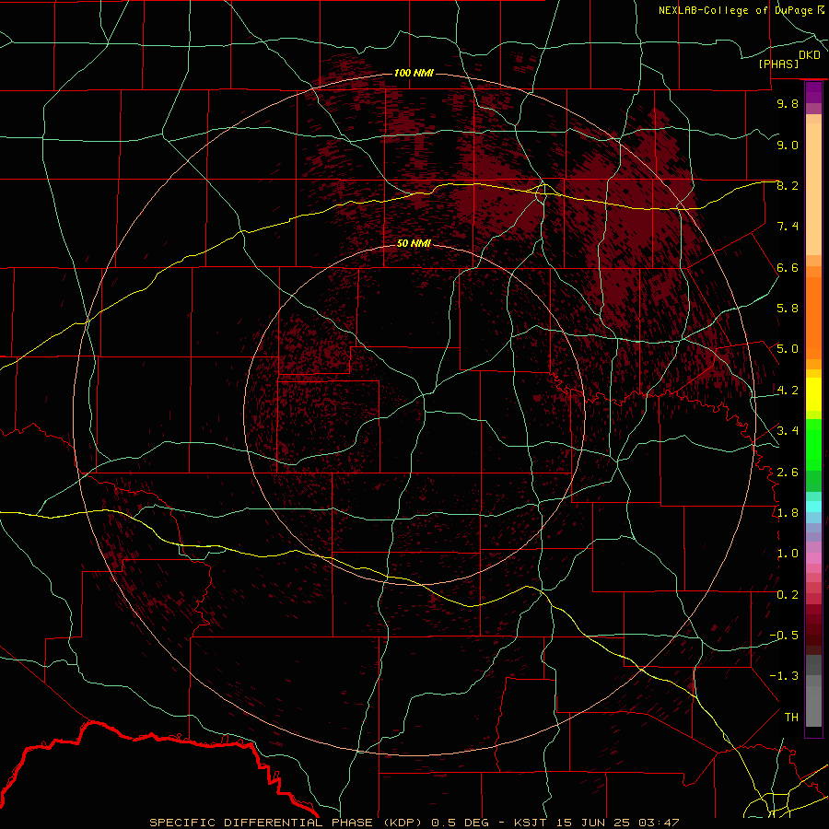Pick the peach segment of the color bar
The width and height of the screenshot is (829, 829).
[813, 185]
